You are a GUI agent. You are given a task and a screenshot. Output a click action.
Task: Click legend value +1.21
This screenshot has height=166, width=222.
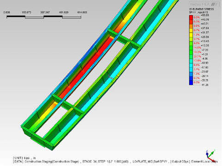[x=204, y=54]
